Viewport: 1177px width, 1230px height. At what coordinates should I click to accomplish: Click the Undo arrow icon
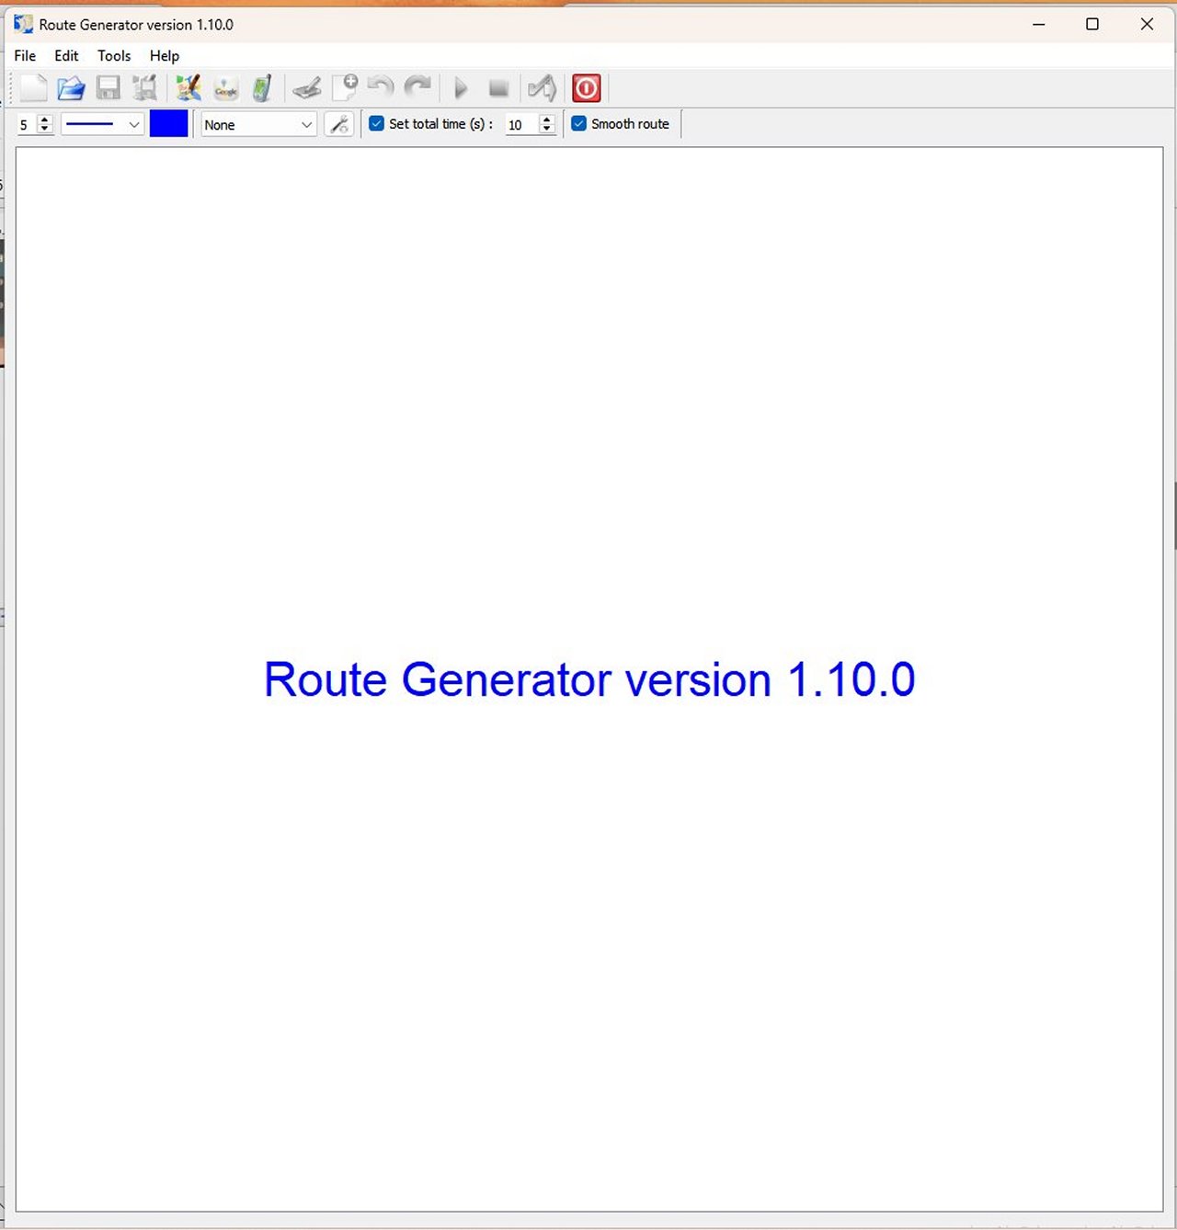coord(381,88)
